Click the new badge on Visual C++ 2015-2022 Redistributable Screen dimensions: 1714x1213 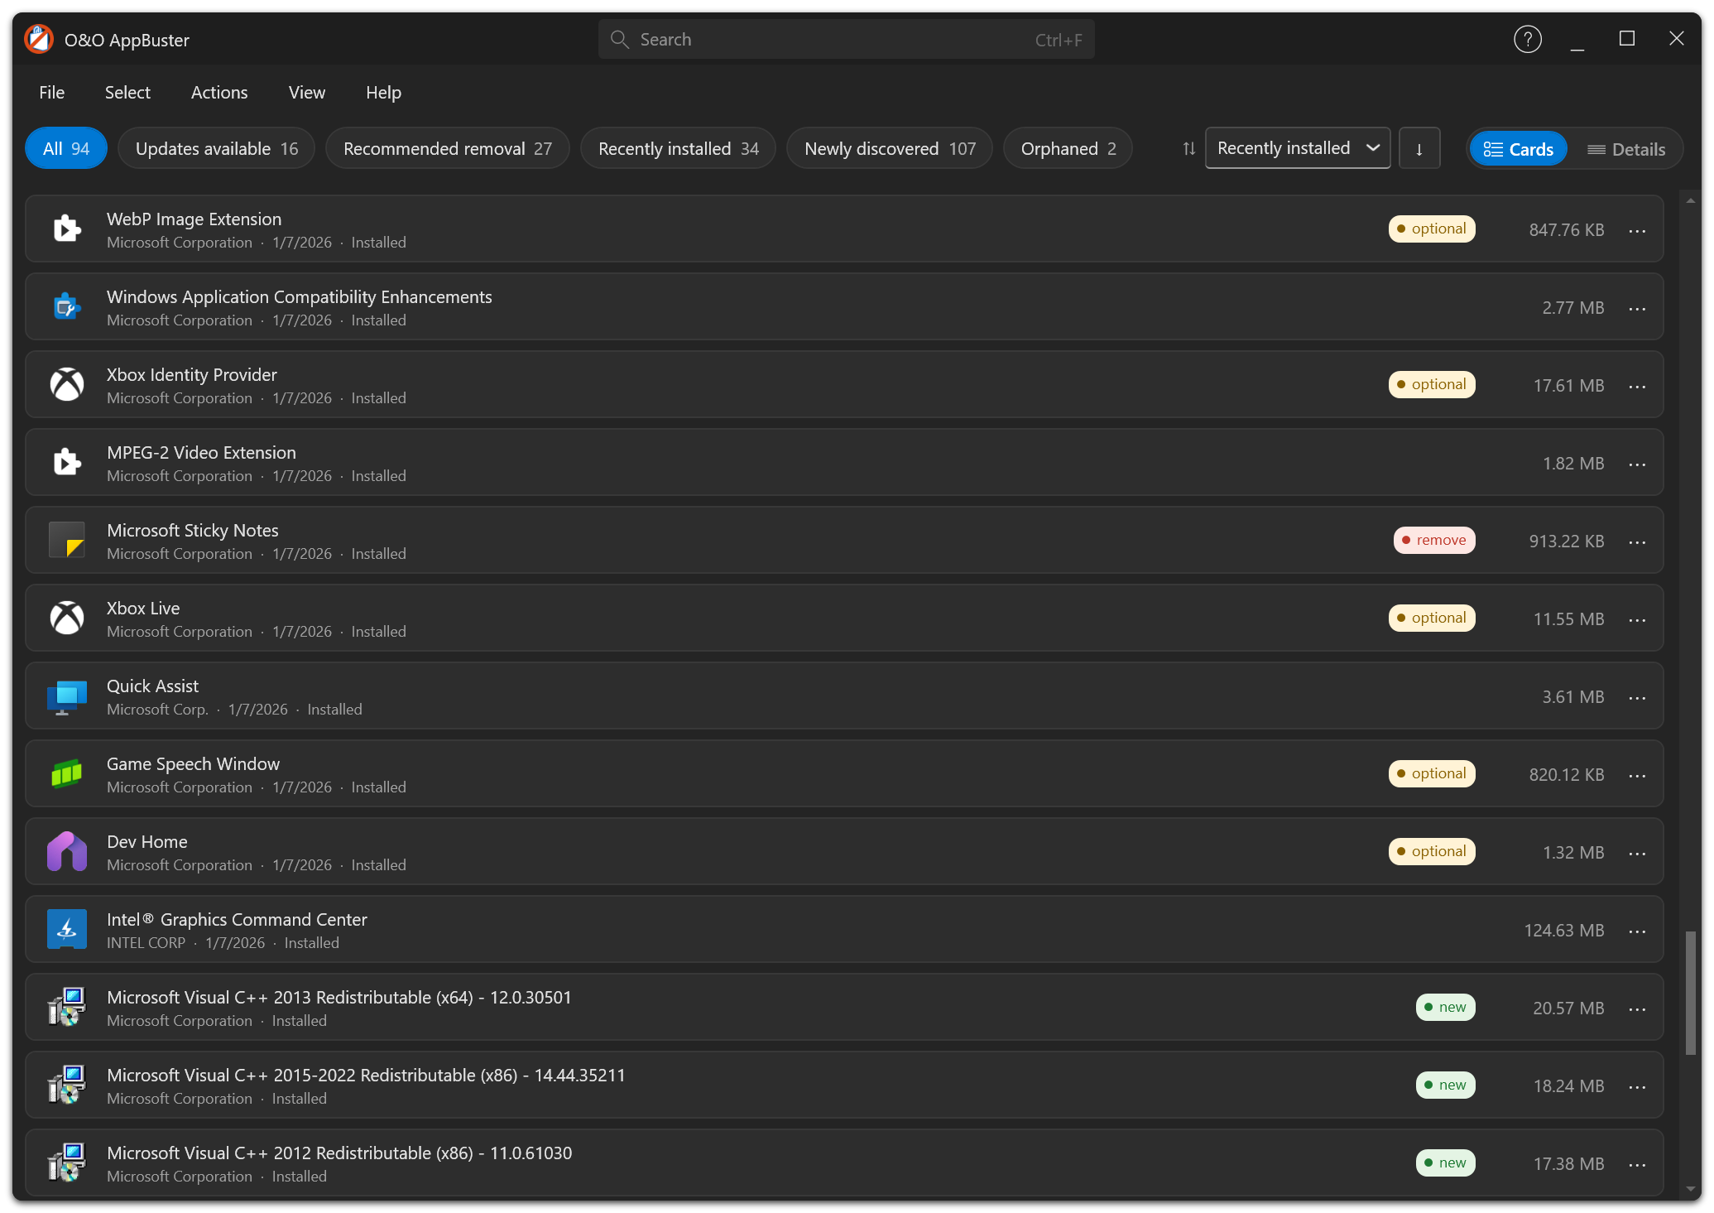coord(1445,1085)
